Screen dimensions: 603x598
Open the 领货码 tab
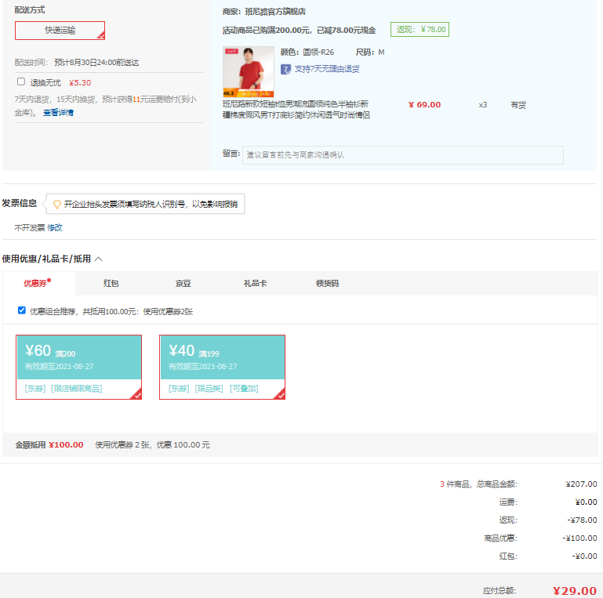point(327,283)
